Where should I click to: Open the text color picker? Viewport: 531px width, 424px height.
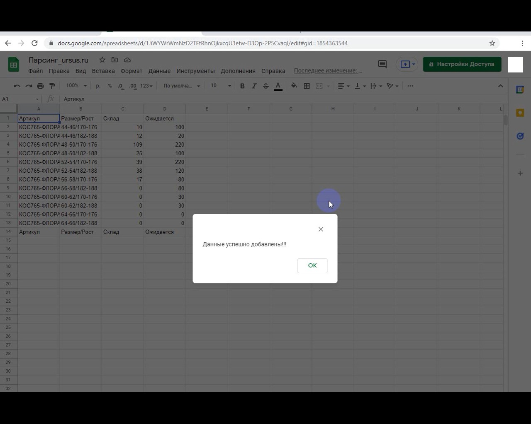278,86
